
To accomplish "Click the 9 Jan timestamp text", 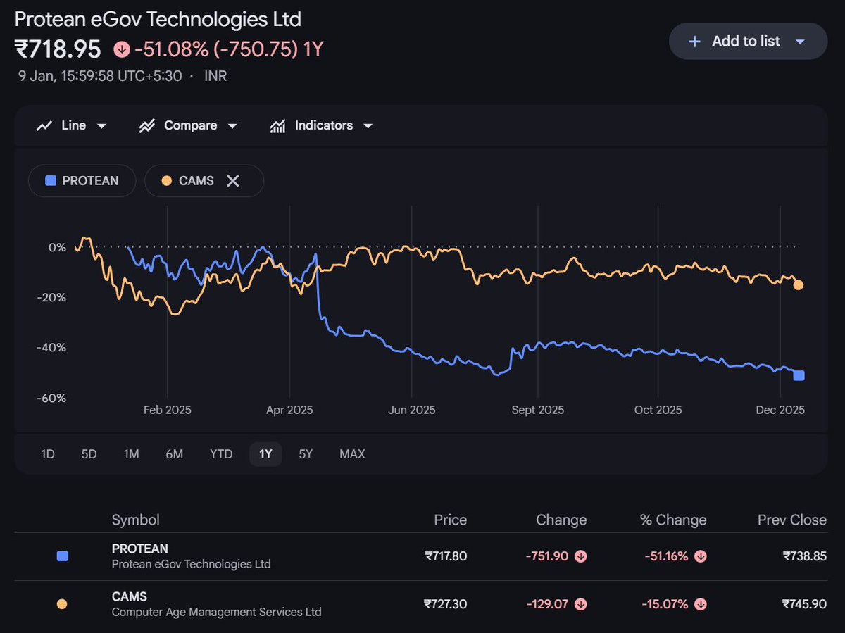I will [101, 76].
